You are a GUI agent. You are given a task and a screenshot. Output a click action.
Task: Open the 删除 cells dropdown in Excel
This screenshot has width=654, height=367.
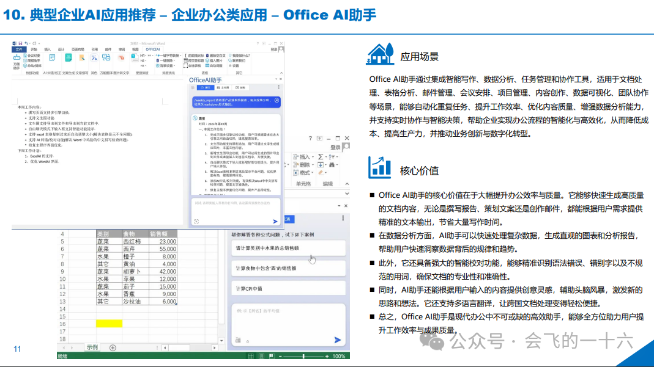coord(303,165)
